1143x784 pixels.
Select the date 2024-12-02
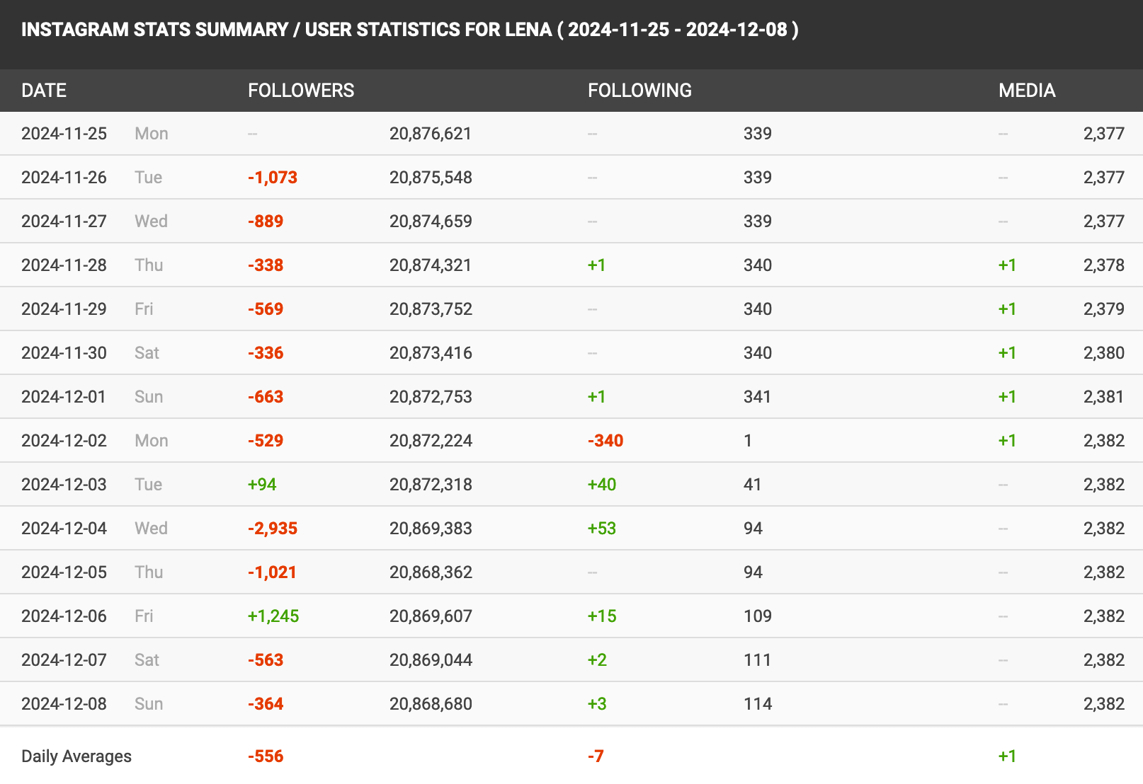pyautogui.click(x=64, y=441)
